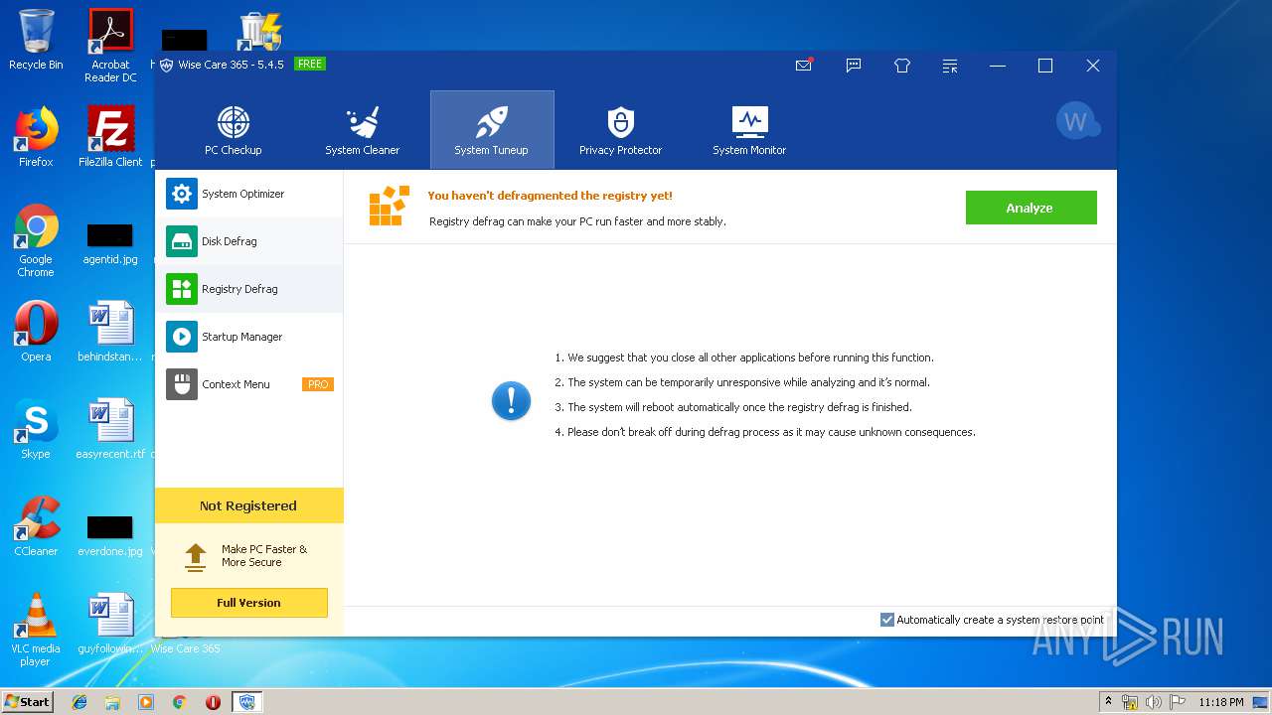1272x715 pixels.
Task: Click the Full Version button
Action: coord(248,603)
